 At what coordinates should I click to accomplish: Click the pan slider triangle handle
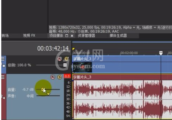pos(48,94)
